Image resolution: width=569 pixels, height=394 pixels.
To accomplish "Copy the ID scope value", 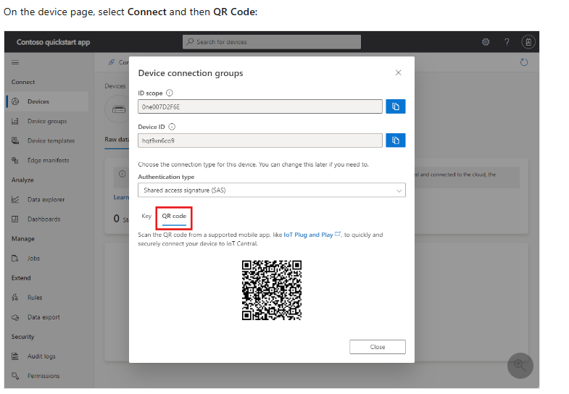I will tap(396, 106).
